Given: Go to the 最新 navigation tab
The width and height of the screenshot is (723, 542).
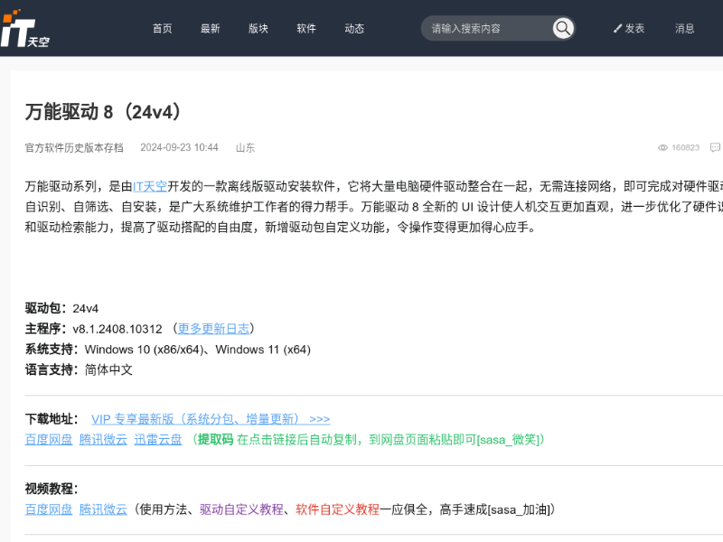Looking at the screenshot, I should coord(211,28).
